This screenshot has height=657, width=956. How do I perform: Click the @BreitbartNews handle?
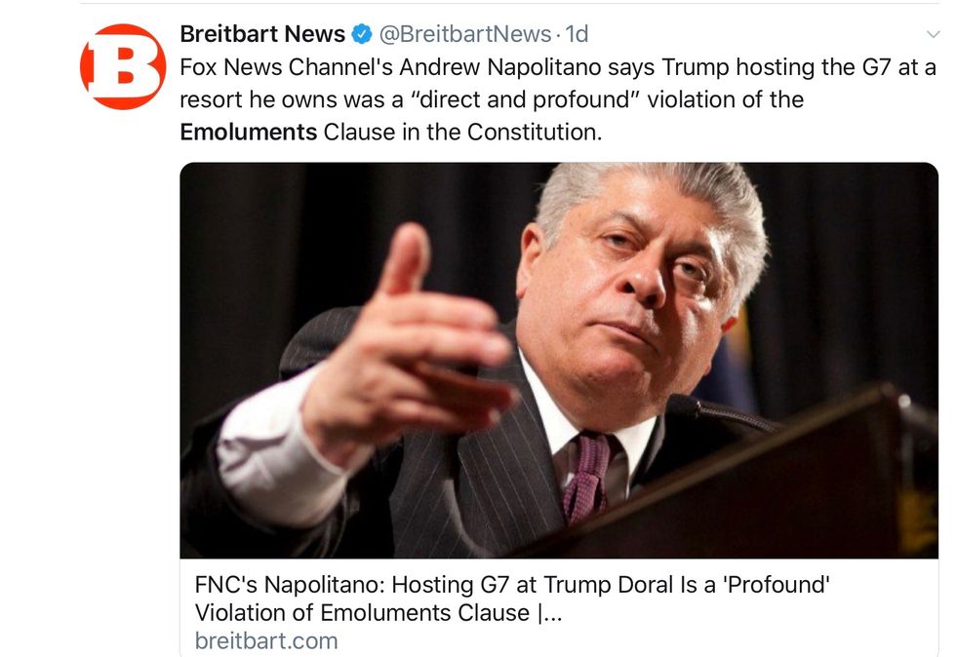(x=464, y=34)
